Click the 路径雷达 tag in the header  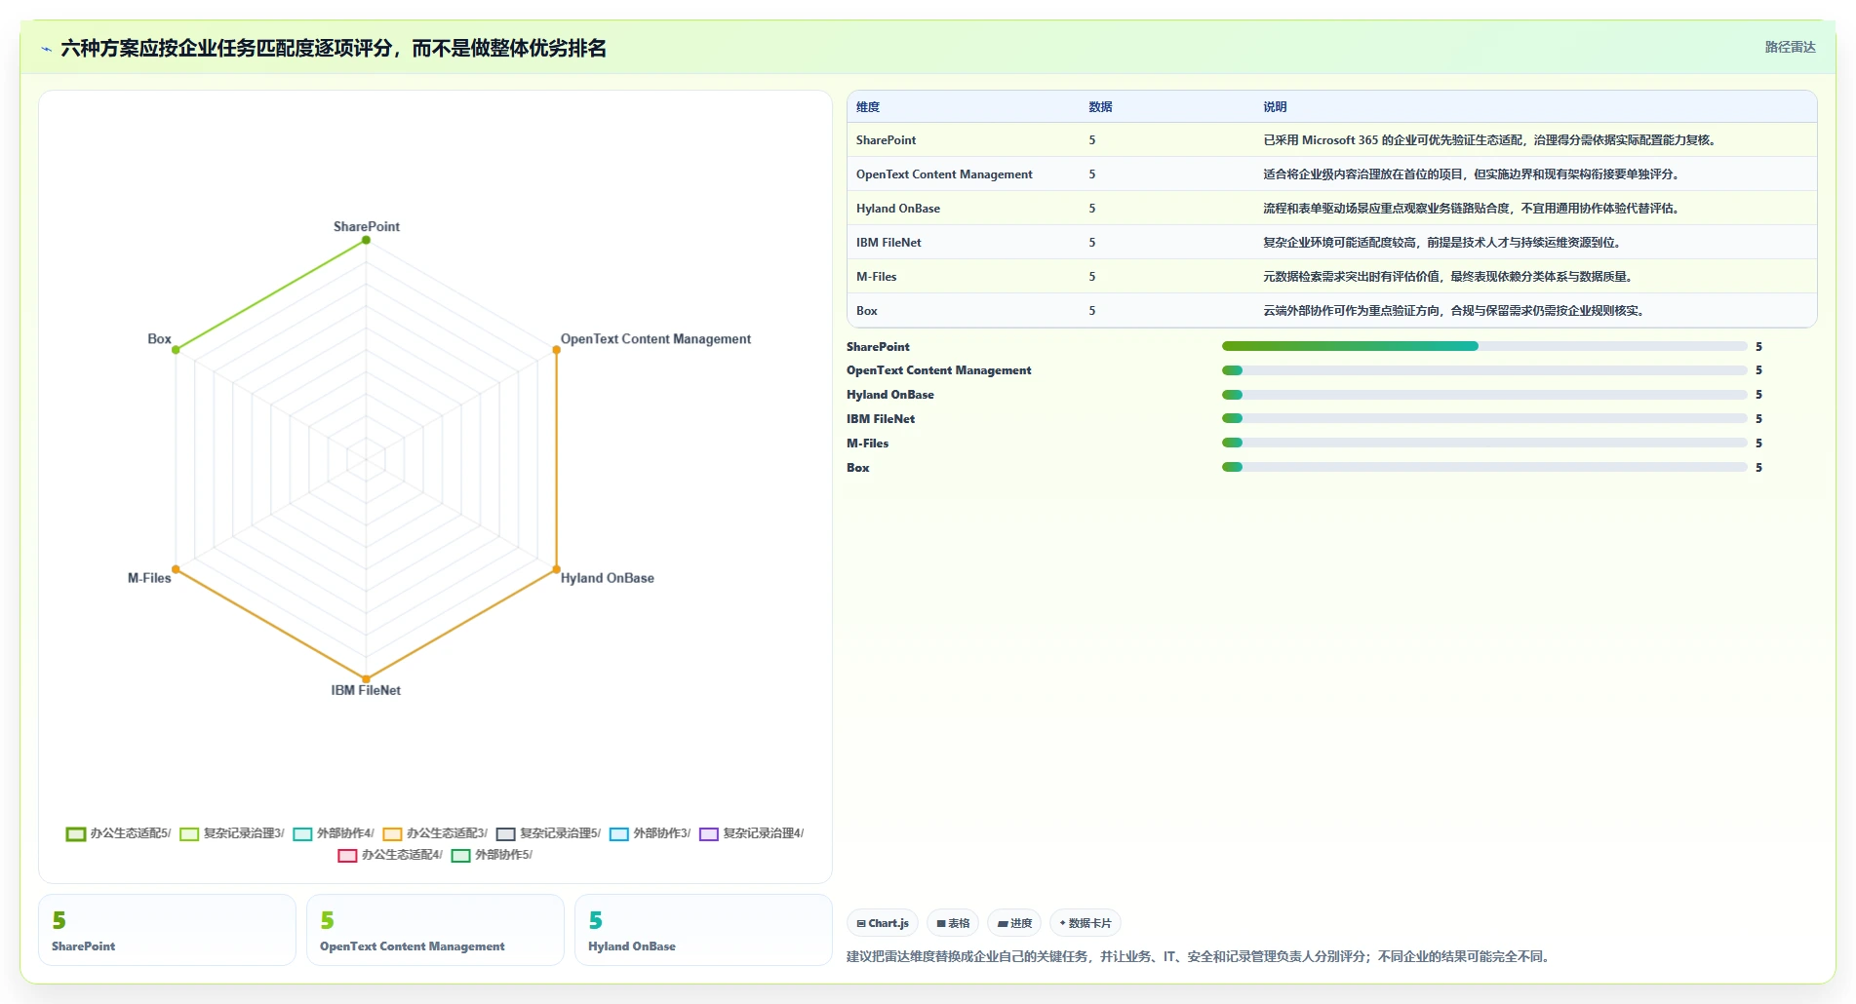tap(1790, 47)
